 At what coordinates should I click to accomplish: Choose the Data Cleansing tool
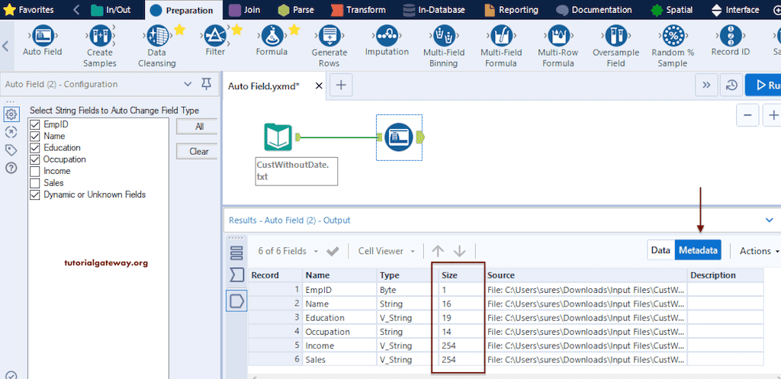coord(157,46)
